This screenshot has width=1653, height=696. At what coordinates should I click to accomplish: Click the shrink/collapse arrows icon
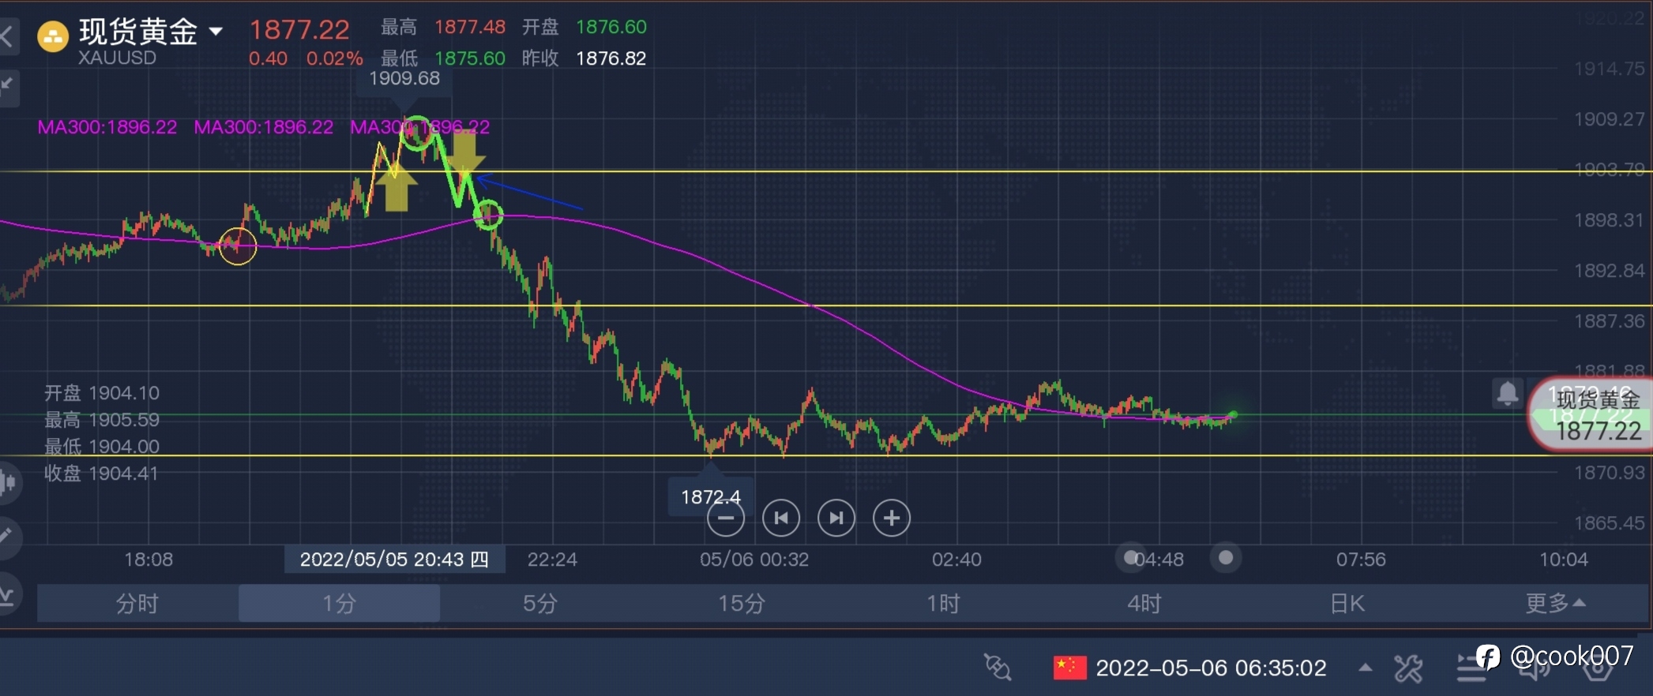(8, 85)
